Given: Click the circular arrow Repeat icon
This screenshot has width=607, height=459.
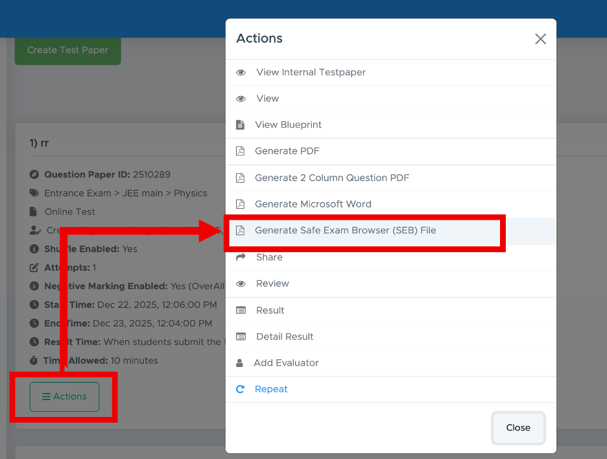Looking at the screenshot, I should tap(241, 389).
